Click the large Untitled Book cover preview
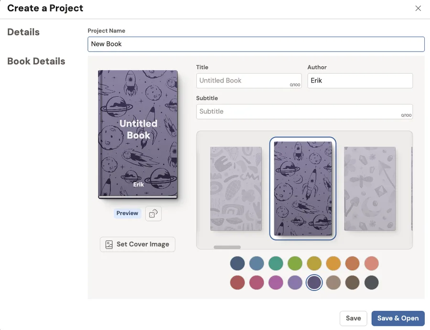The image size is (430, 330). [138, 134]
